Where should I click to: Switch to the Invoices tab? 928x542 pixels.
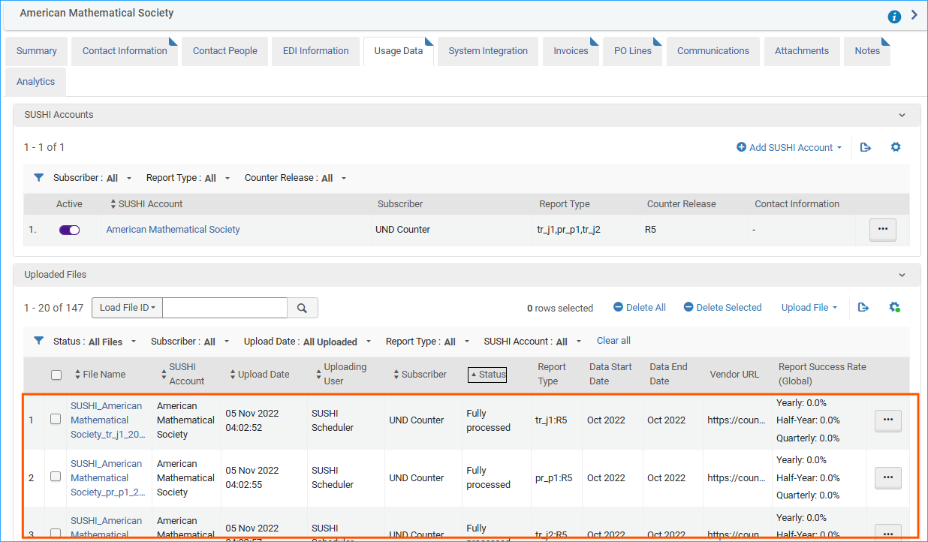point(571,50)
